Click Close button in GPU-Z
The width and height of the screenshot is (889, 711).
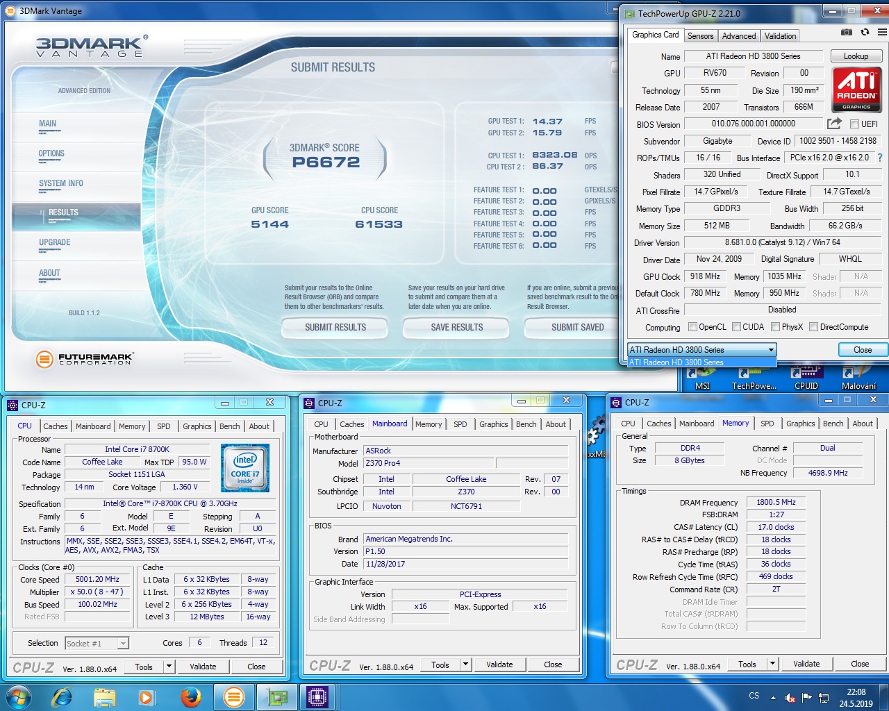click(863, 349)
